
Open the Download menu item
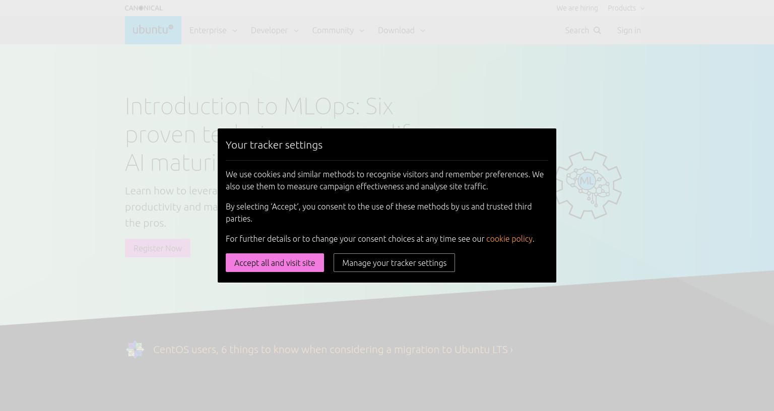[396, 30]
